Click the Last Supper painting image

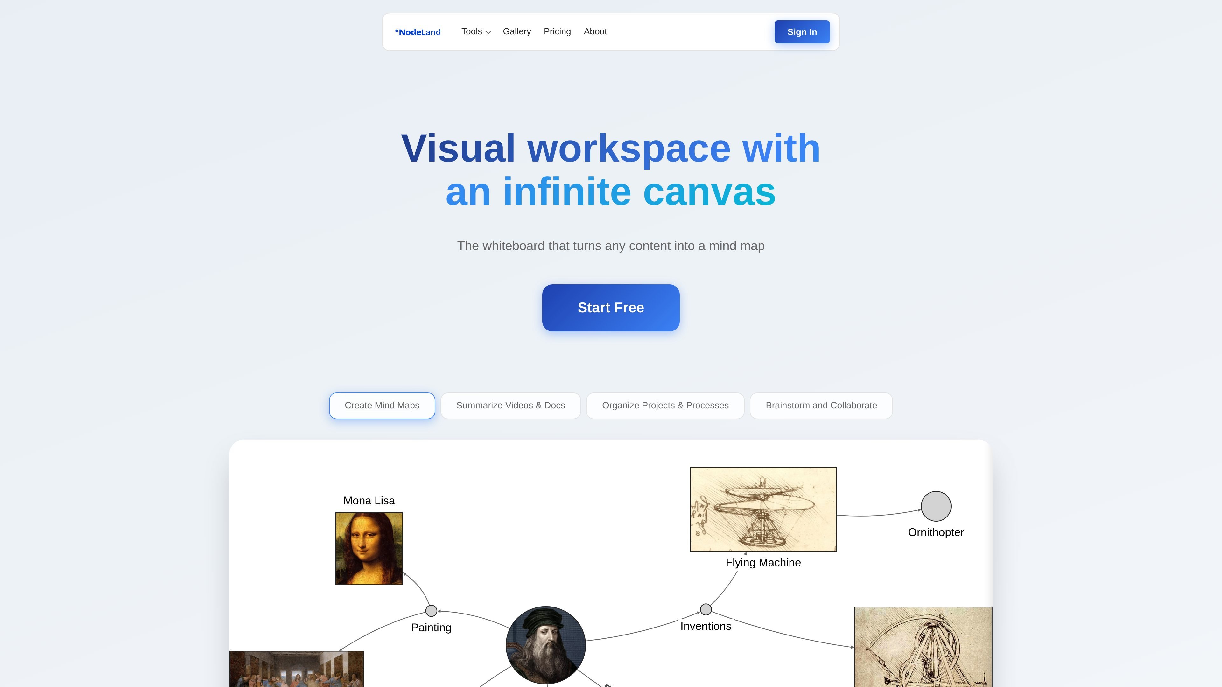click(x=297, y=669)
